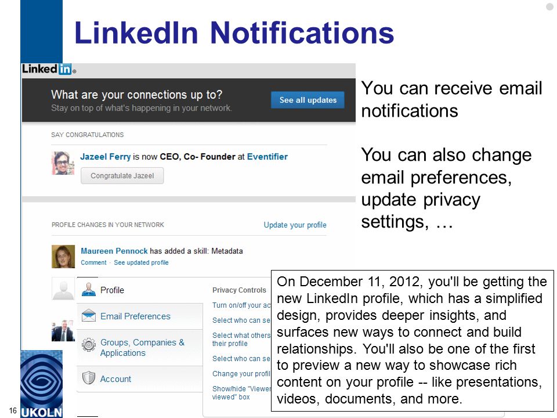557x418 pixels.
Task: Open Maureen Pennock's profile photo
Action: pyautogui.click(x=63, y=256)
